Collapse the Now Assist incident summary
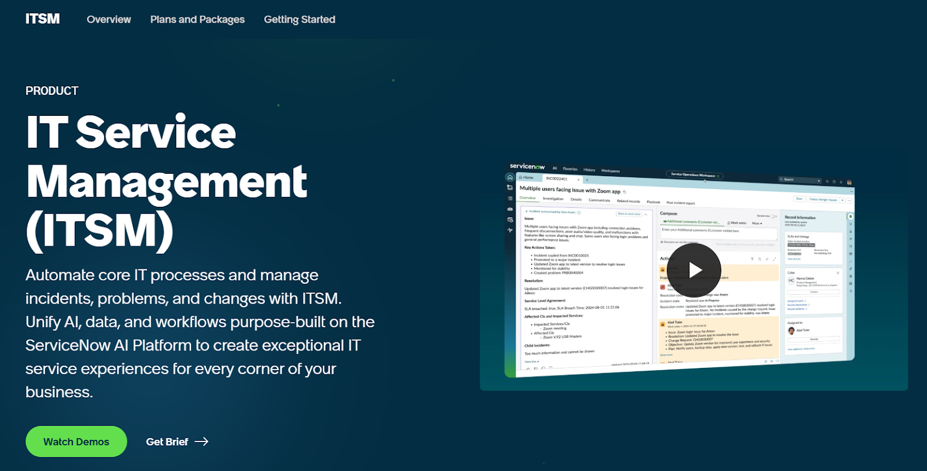927x471 pixels. click(646, 214)
